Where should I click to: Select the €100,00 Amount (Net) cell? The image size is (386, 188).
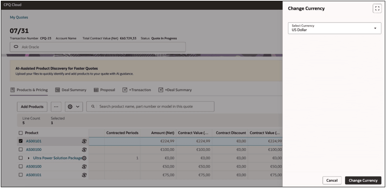[x=158, y=149]
